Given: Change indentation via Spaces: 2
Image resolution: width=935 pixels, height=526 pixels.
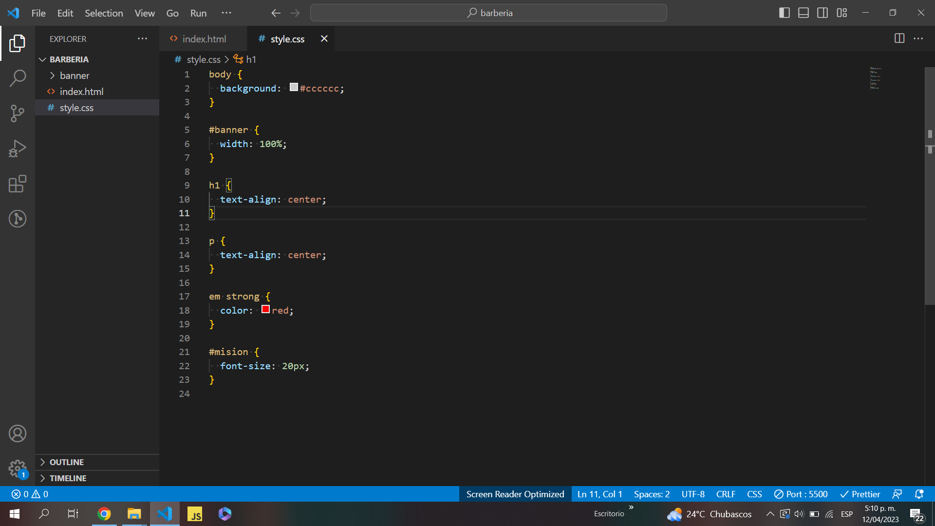Looking at the screenshot, I should tap(652, 494).
